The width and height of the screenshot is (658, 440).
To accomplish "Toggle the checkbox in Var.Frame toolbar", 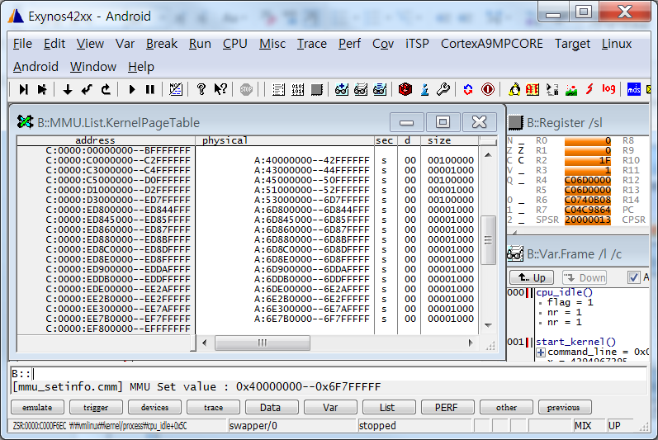I will [x=633, y=277].
